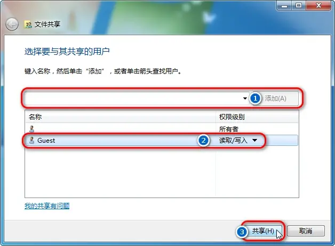Image resolution: width=335 pixels, height=246 pixels.
Task: Expand the 读取/写入 permission dropdown
Action: (x=254, y=140)
